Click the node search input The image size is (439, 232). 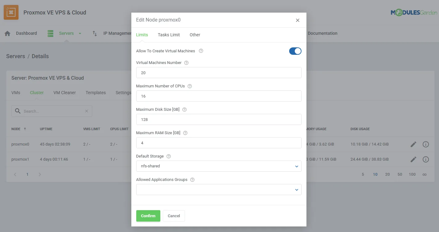52,111
